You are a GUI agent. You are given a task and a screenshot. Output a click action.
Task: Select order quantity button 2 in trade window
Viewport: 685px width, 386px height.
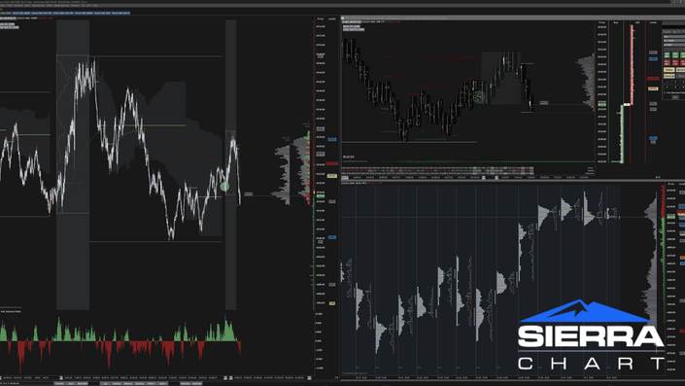(x=675, y=82)
